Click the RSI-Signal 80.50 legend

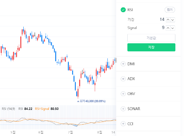(47, 109)
